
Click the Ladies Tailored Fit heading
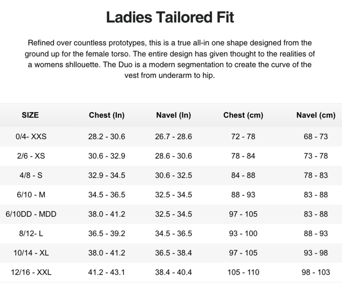tap(170, 17)
